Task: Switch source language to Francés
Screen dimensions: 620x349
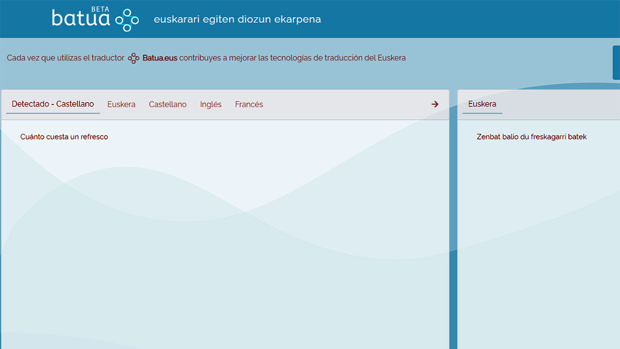Action: click(x=249, y=104)
